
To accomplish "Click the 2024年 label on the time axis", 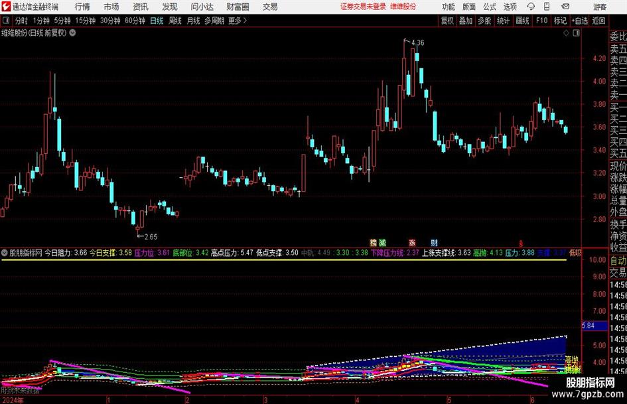I will pos(13,400).
